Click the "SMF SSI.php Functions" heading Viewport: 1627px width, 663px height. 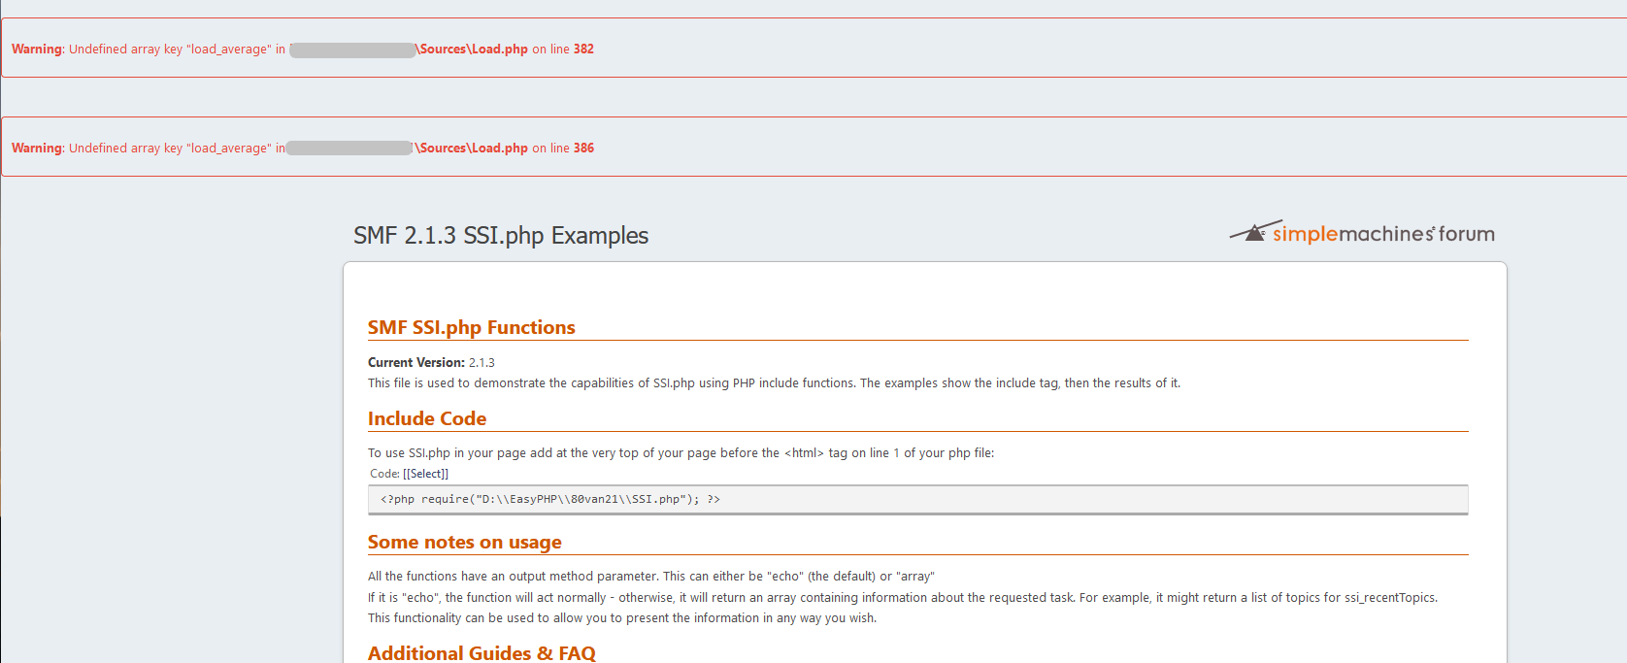pos(472,327)
